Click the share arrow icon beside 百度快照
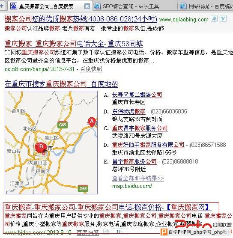Viewport: 233px width, 238px height. coord(107,231)
